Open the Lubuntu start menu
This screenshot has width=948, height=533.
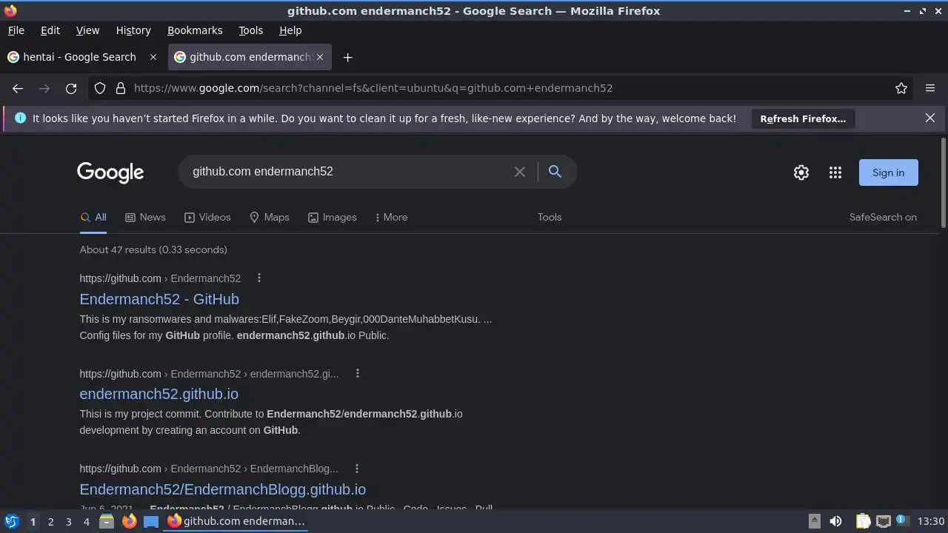(x=11, y=521)
